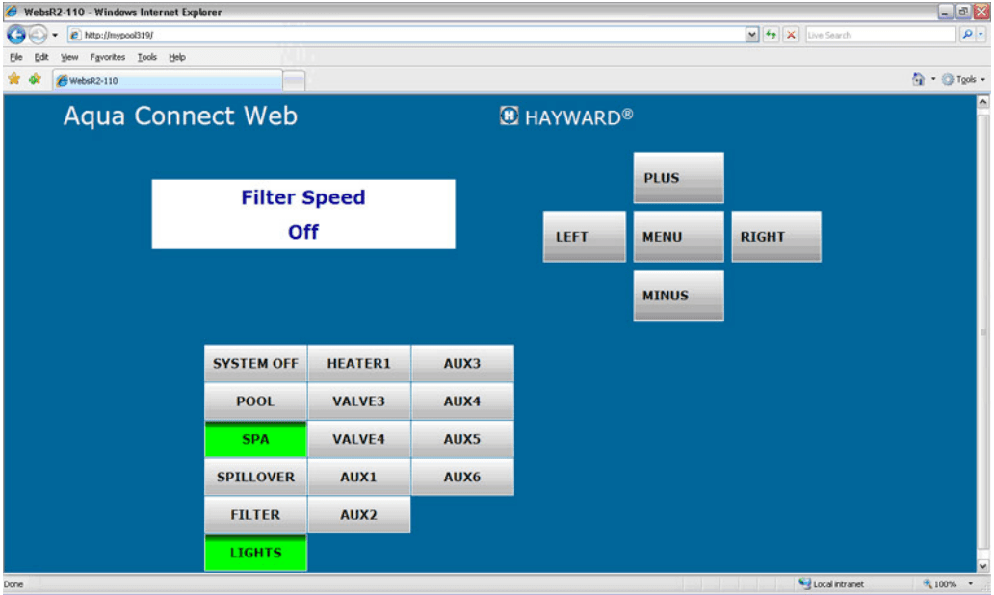Open the address bar history dropdown

[x=752, y=35]
